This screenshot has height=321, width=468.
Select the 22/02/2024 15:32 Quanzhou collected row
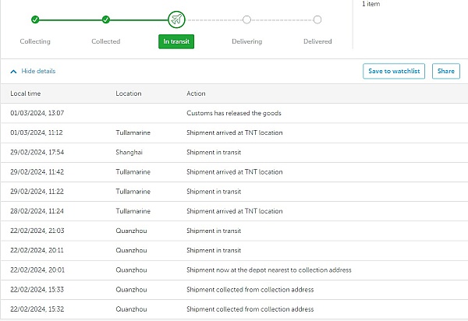(x=234, y=309)
